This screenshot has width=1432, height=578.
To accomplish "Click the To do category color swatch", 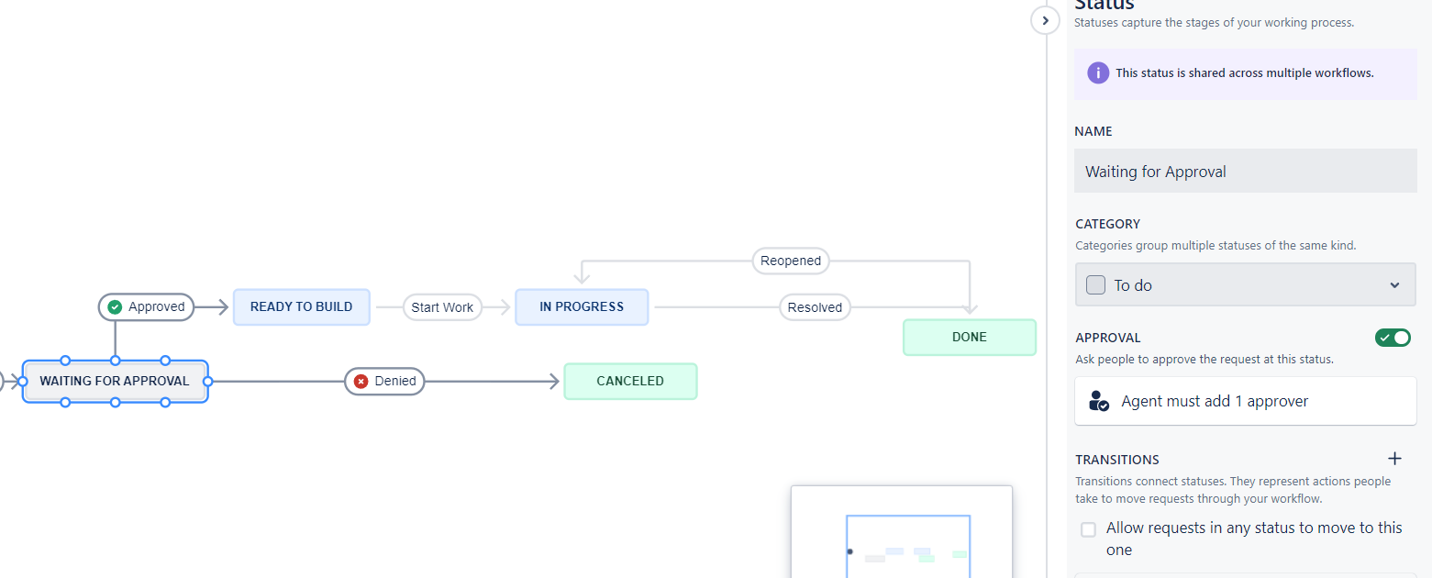I will (x=1095, y=285).
